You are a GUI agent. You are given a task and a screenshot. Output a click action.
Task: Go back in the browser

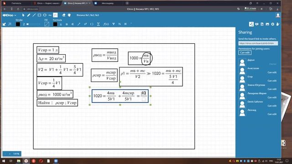tap(5, 9)
